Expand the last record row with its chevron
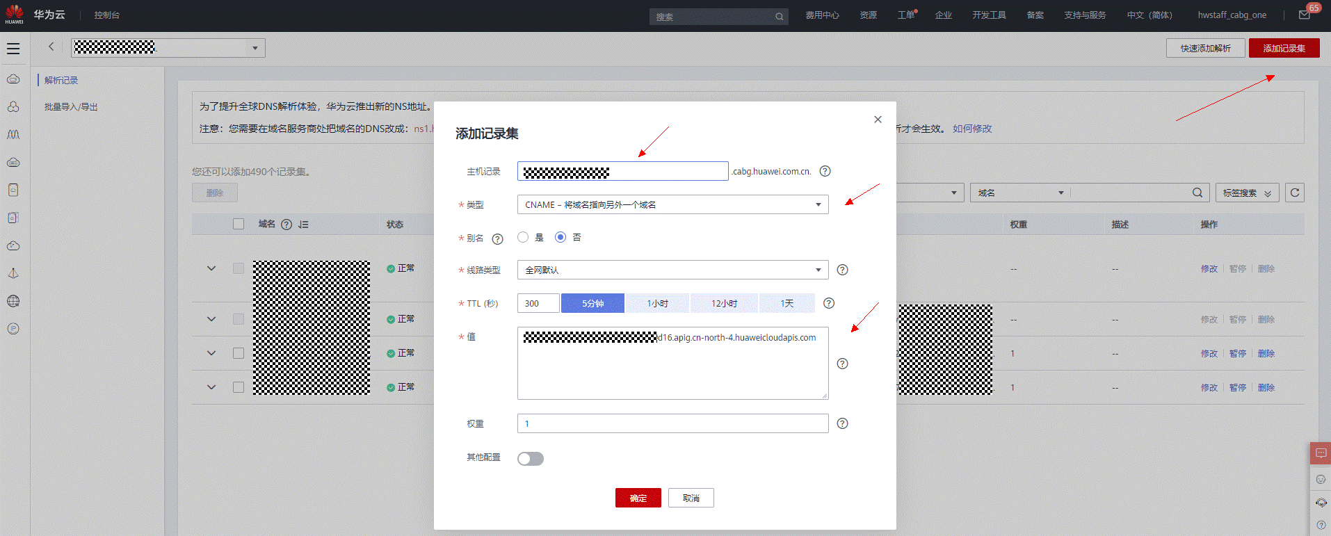Image resolution: width=1331 pixels, height=536 pixels. [211, 387]
